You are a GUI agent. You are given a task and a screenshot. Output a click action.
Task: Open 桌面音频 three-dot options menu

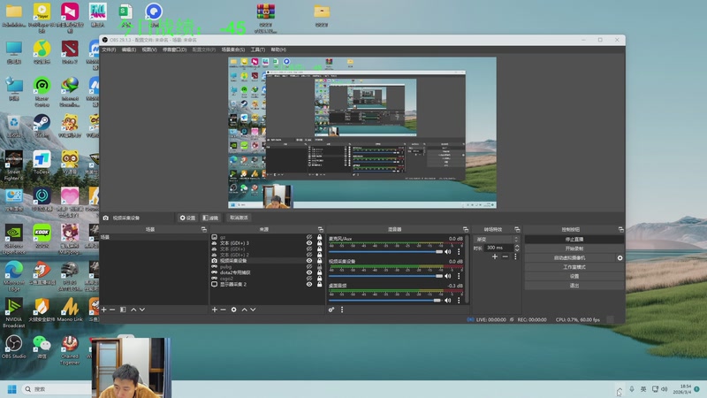459,300
